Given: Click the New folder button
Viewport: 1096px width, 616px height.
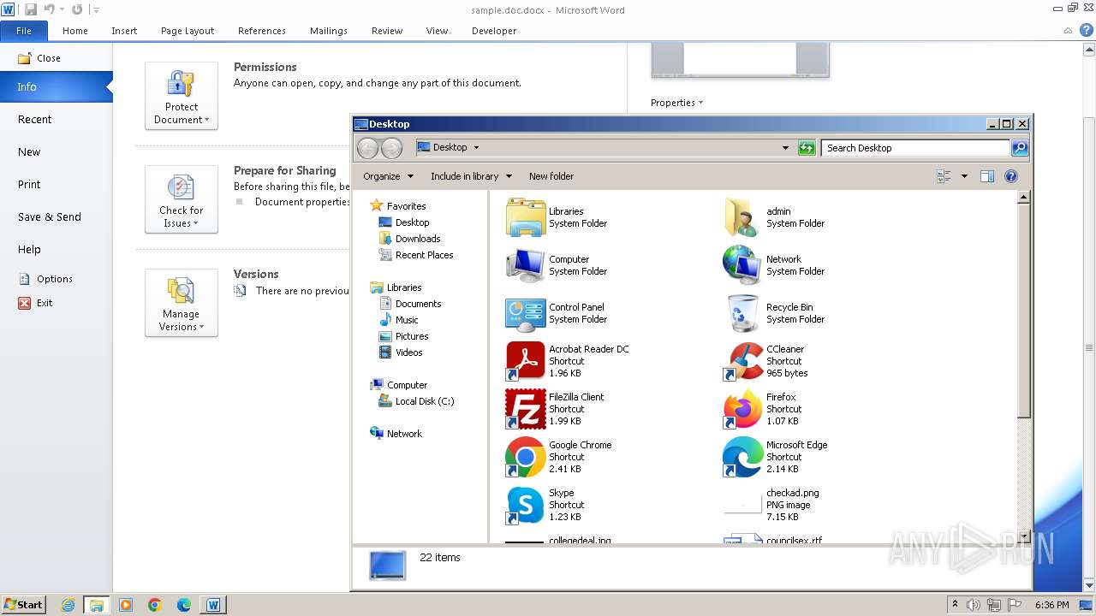Looking at the screenshot, I should click(551, 176).
